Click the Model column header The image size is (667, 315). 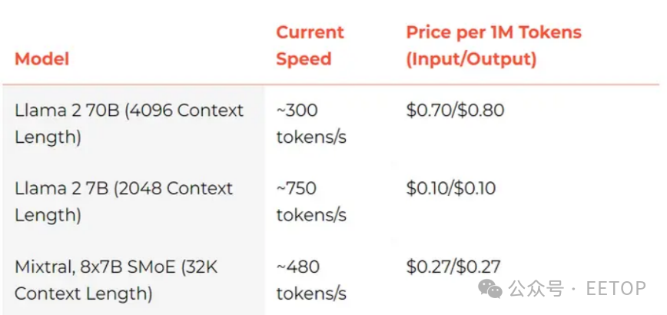[41, 58]
